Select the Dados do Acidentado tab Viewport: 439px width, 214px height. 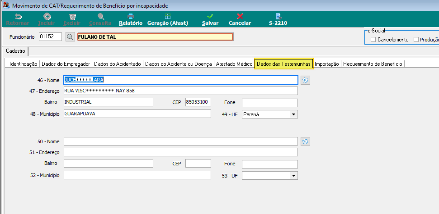(117, 64)
